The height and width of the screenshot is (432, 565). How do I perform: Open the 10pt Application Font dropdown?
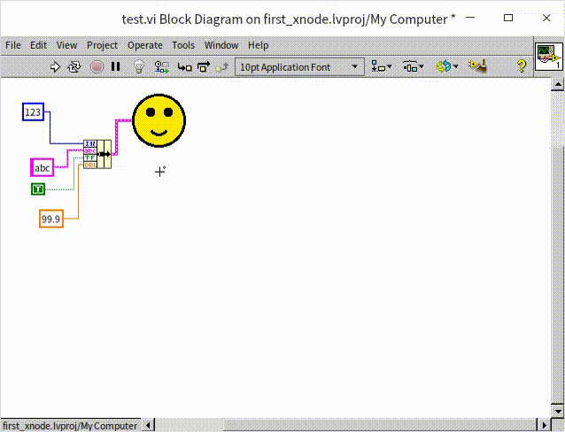tap(299, 66)
